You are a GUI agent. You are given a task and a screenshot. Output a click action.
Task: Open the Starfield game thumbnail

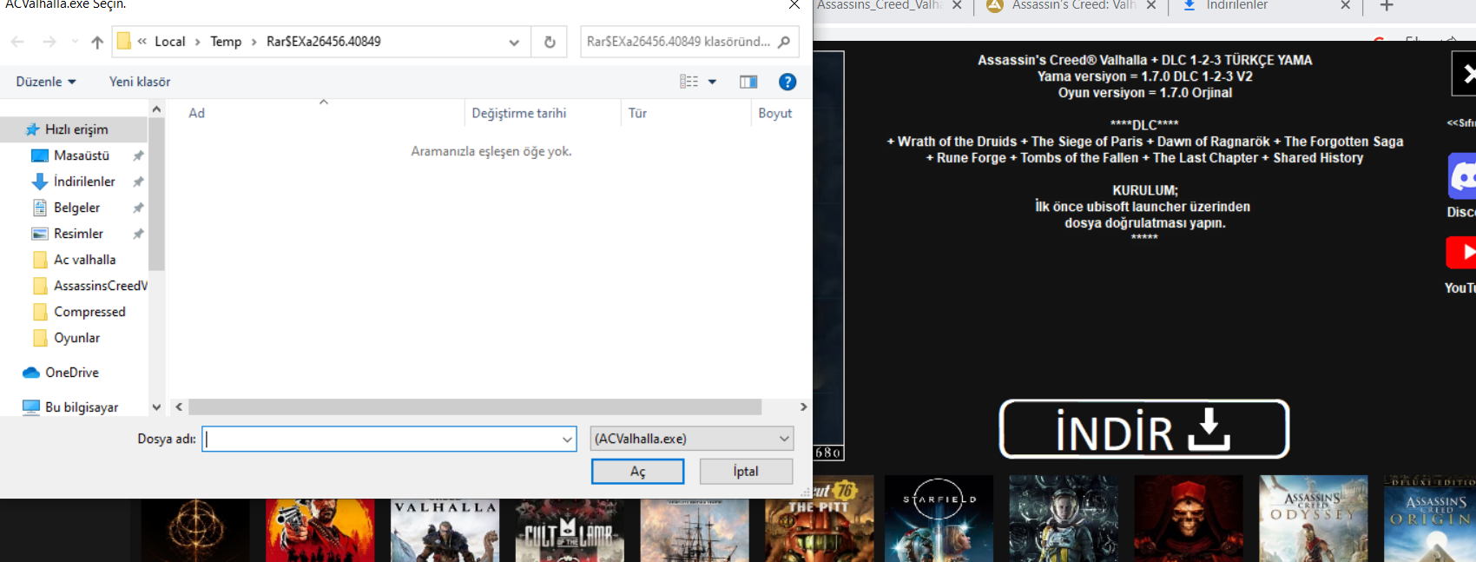tap(939, 519)
